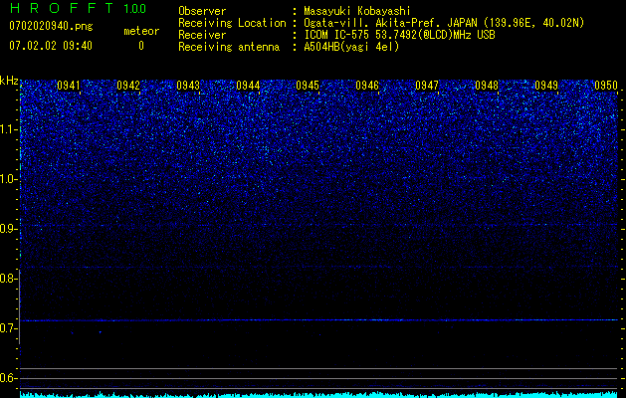This screenshot has width=626, height=398.
Task: Click the version number 1.0.0
Action: 134,9
